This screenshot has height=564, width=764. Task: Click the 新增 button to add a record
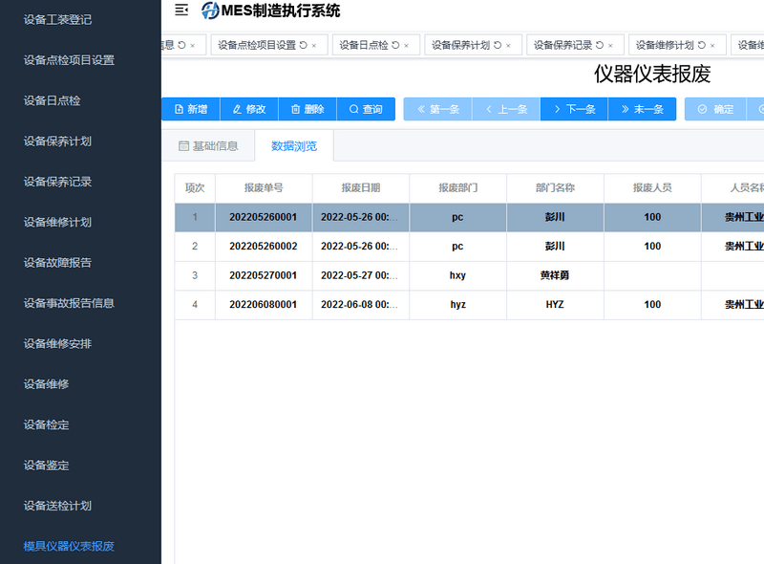click(191, 109)
